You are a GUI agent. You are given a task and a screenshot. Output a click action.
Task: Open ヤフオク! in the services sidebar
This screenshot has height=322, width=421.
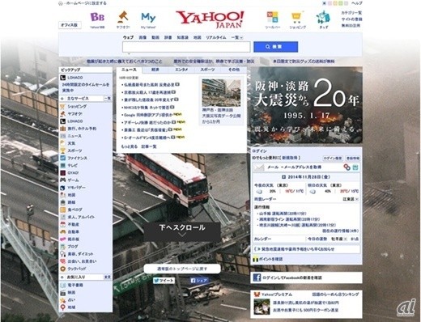[74, 114]
